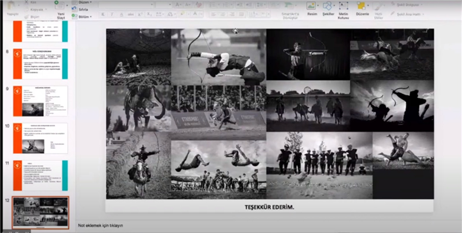Expand the Düzen layout dropdown
The width and height of the screenshot is (462, 233).
tap(81, 2)
